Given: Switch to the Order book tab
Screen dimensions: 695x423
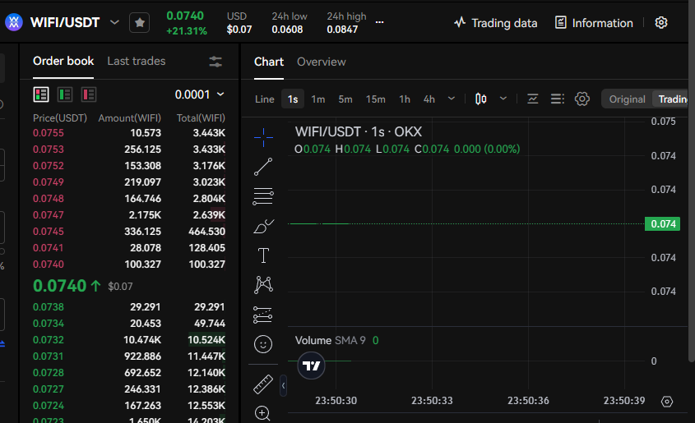Looking at the screenshot, I should click(63, 61).
